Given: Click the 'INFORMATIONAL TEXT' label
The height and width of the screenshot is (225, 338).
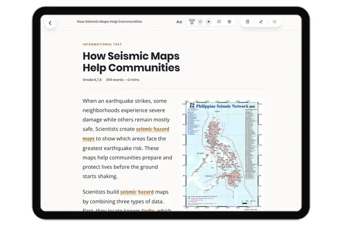Looking at the screenshot, I should [x=102, y=44].
